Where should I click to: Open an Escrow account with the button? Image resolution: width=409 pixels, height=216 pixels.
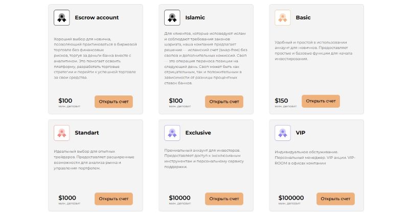tap(113, 101)
